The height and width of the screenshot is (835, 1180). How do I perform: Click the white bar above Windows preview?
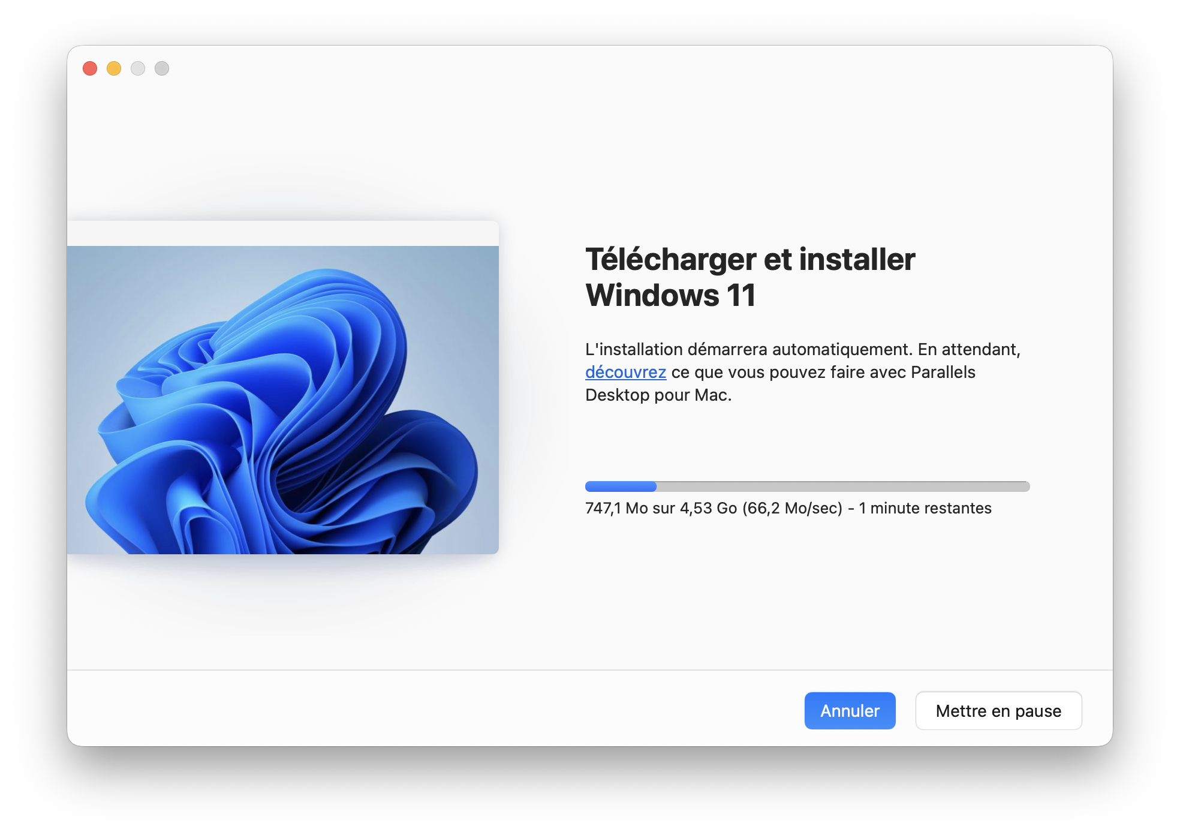point(282,233)
